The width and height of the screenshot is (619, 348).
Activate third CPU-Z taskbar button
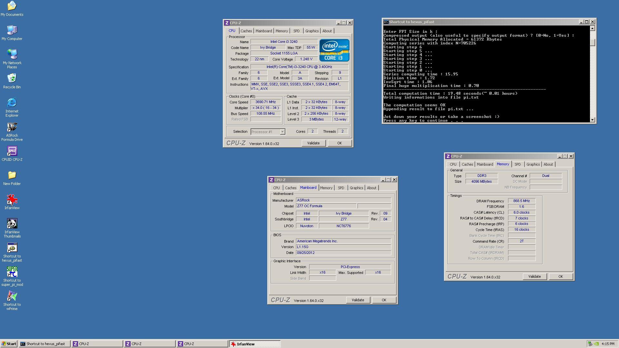tap(202, 344)
